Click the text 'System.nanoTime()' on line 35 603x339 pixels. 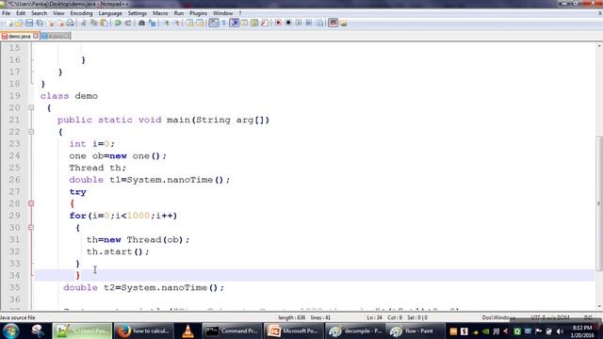[170, 287]
